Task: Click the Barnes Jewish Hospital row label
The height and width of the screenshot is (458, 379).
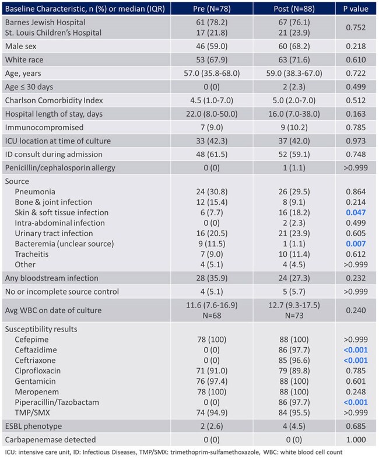Action: pyautogui.click(x=45, y=22)
